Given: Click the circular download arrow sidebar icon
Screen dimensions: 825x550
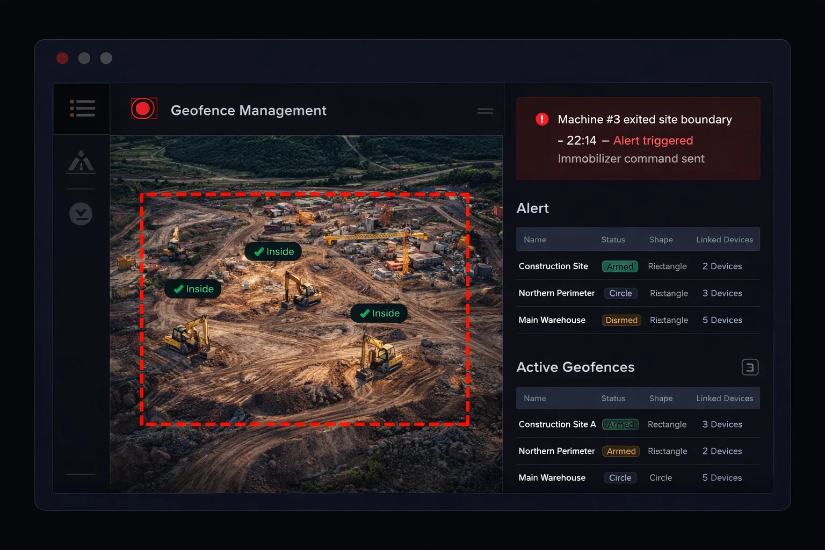Looking at the screenshot, I should click(81, 214).
